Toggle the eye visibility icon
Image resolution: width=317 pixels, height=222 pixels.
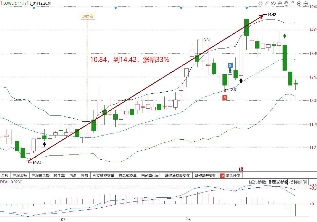coord(273,3)
